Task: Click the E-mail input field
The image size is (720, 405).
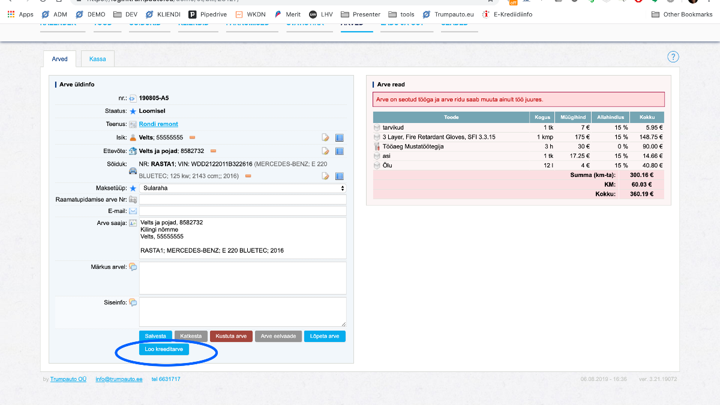Action: tap(242, 211)
